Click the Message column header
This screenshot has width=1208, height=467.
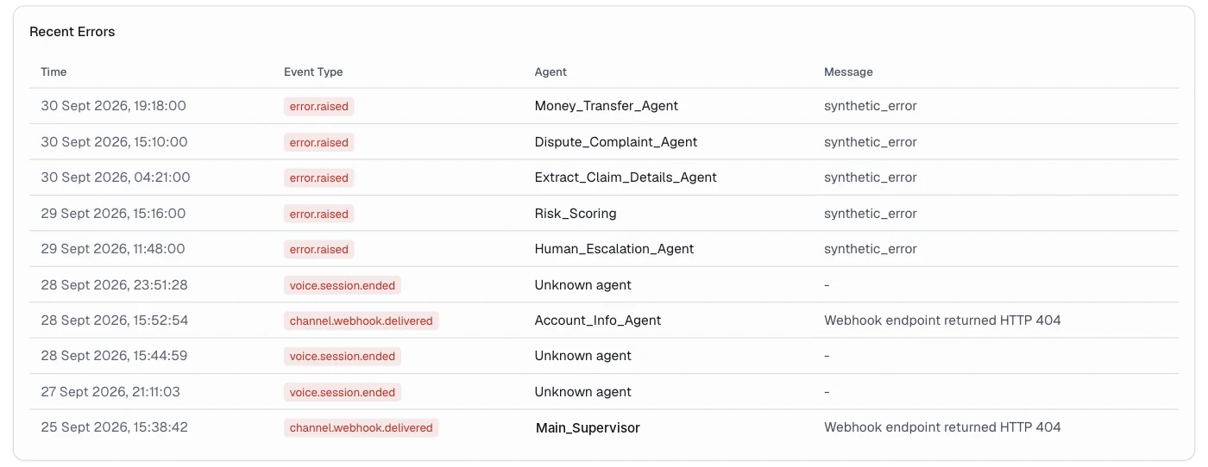pyautogui.click(x=848, y=72)
